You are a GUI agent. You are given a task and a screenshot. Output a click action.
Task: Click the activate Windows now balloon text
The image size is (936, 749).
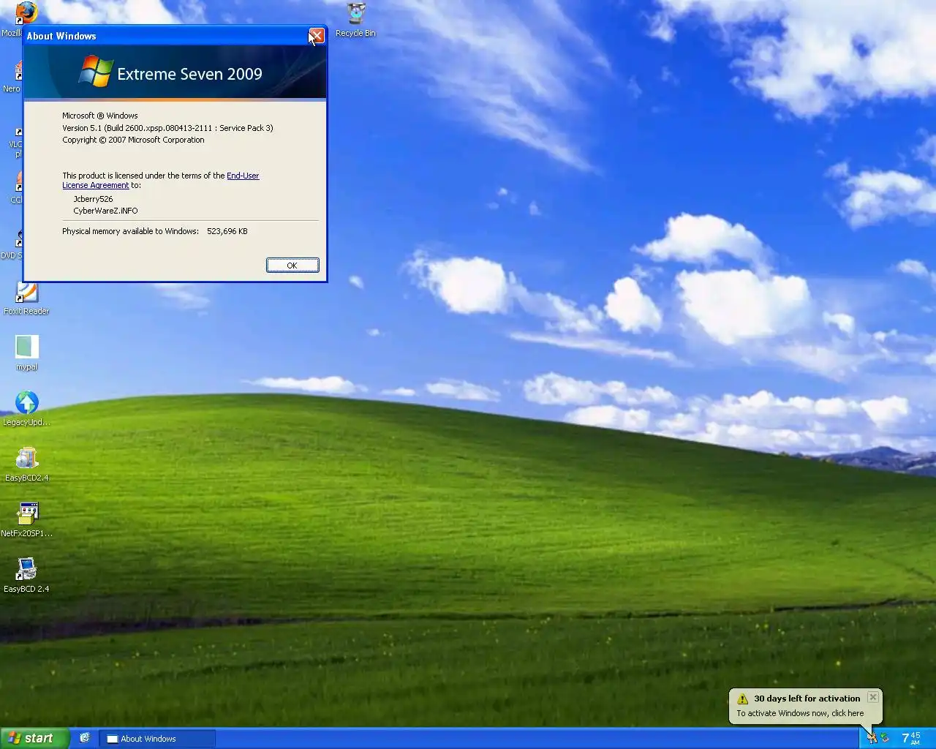click(x=800, y=713)
